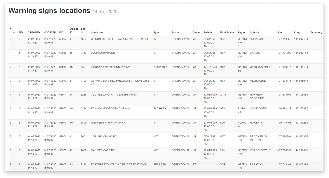Click the Region column header

point(242,32)
